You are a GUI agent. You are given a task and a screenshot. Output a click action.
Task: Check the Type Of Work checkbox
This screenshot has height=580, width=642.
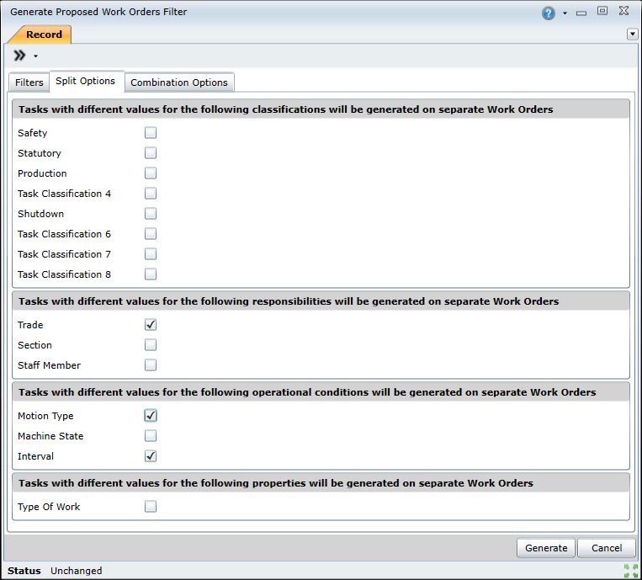(x=151, y=507)
